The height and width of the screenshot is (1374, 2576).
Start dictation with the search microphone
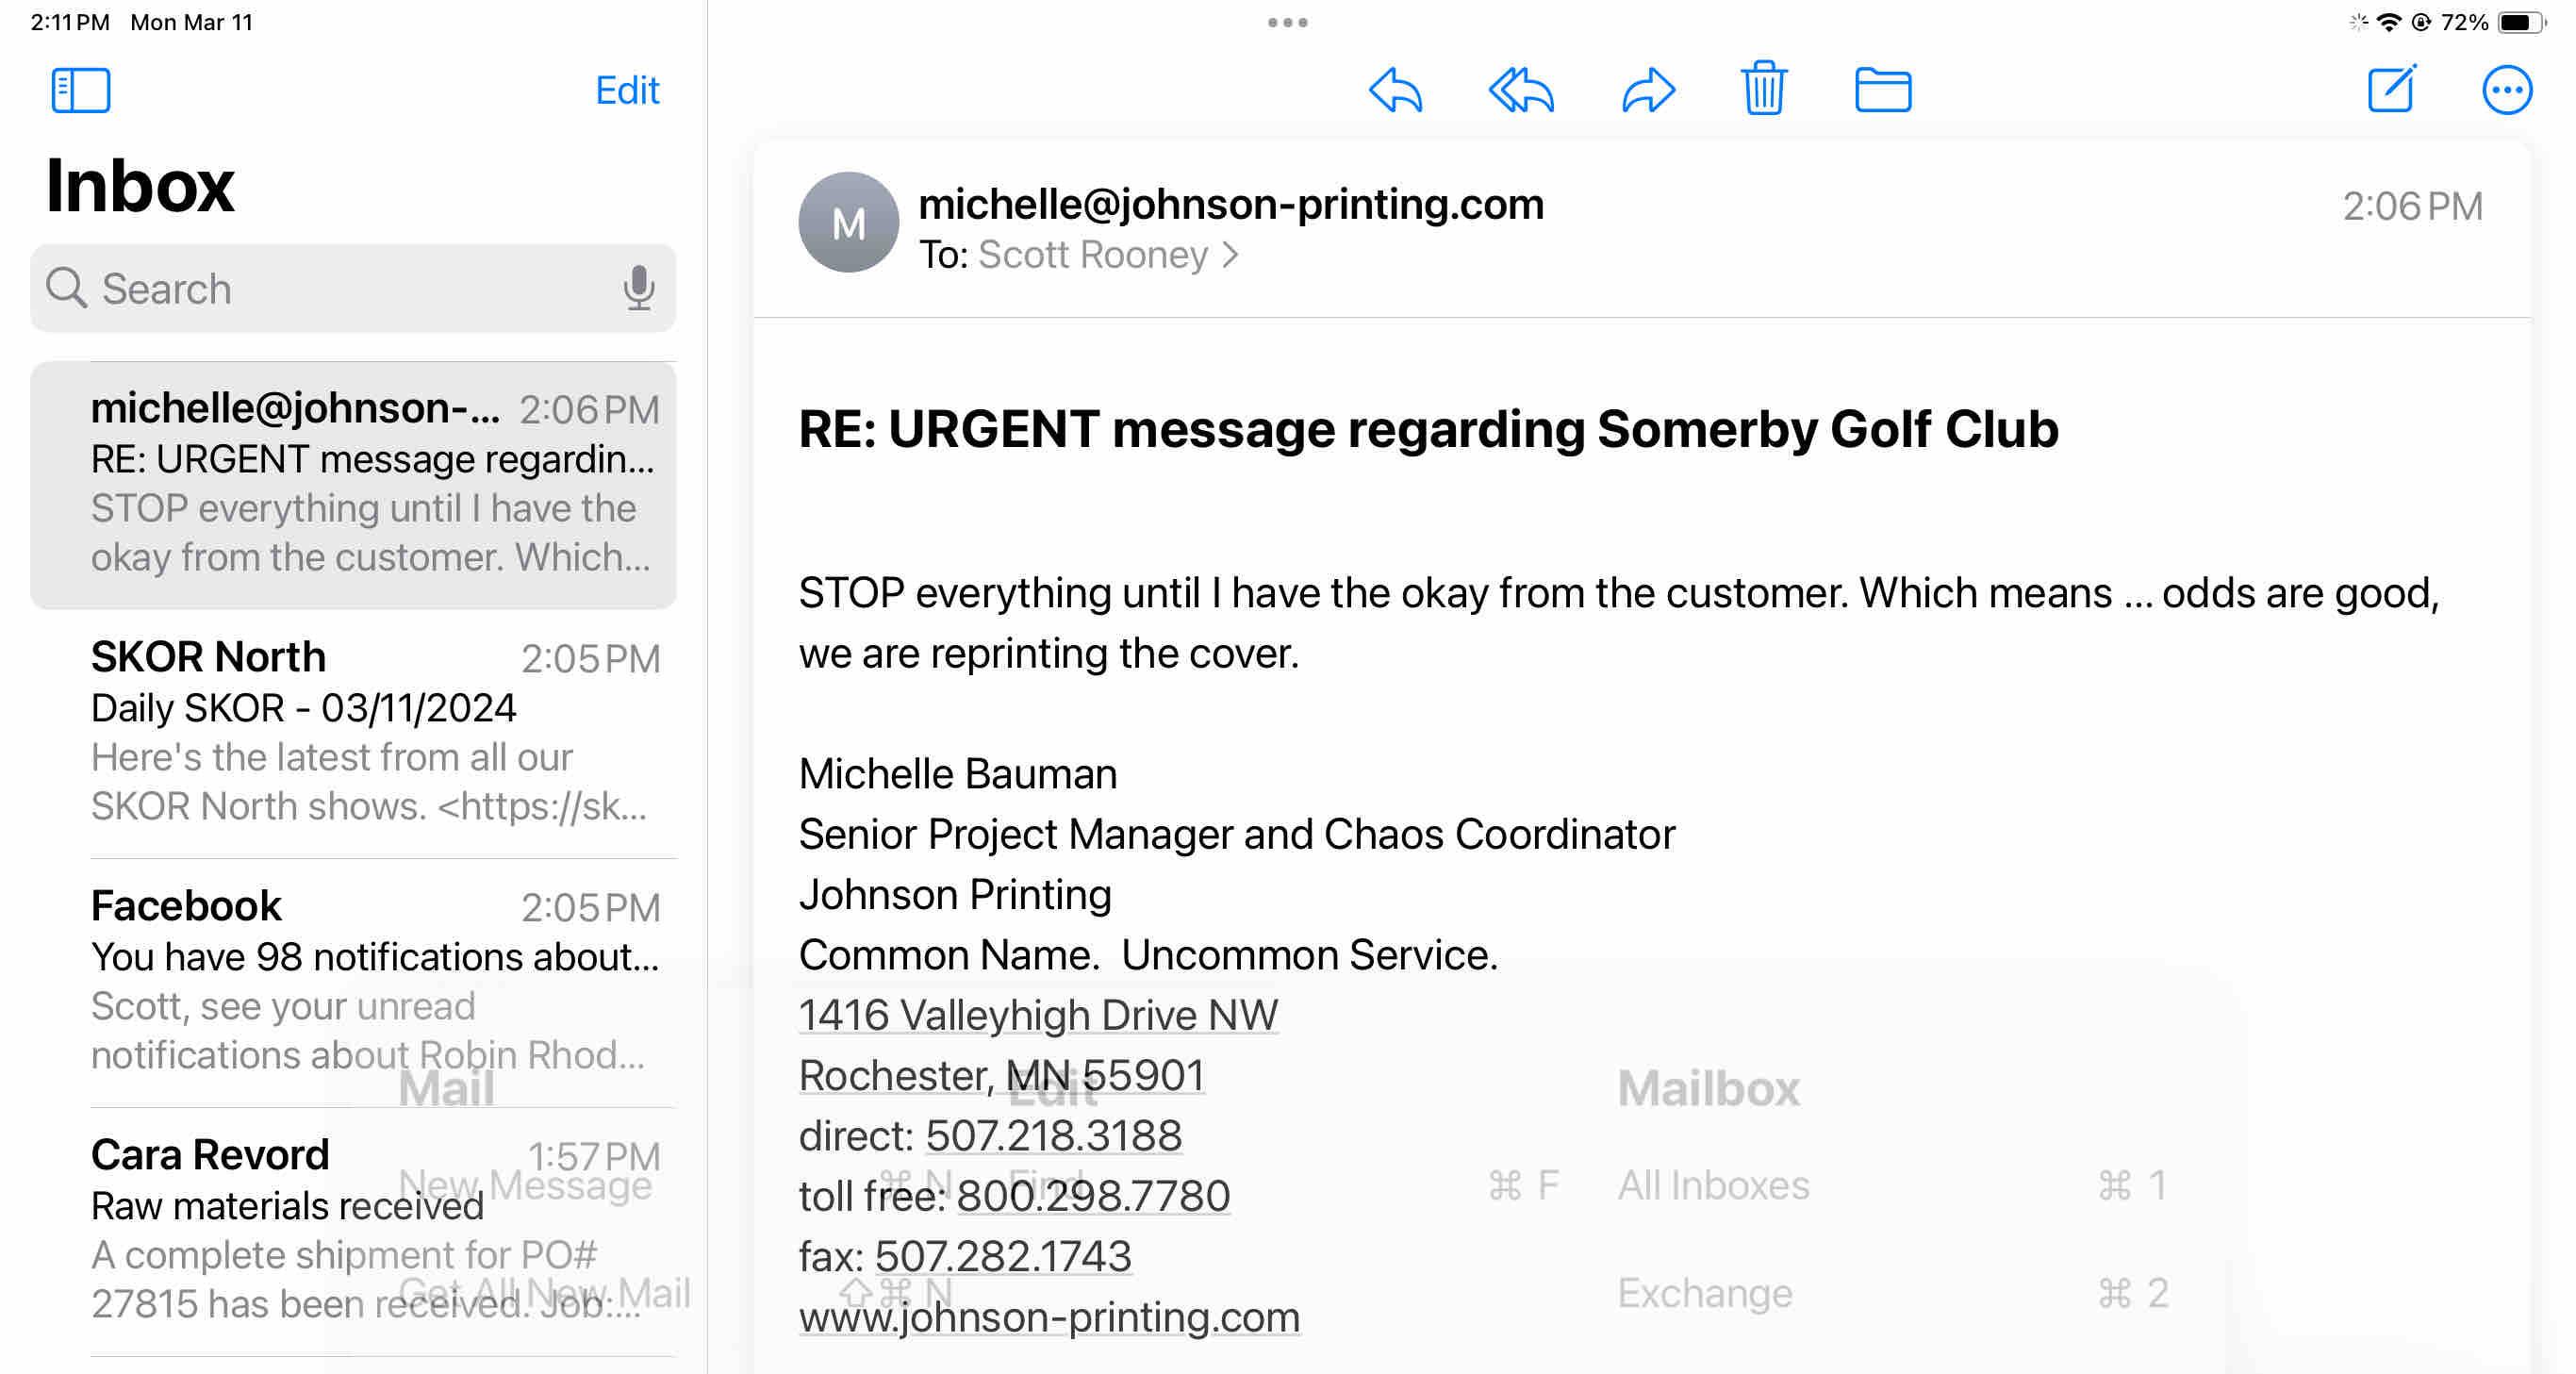639,288
